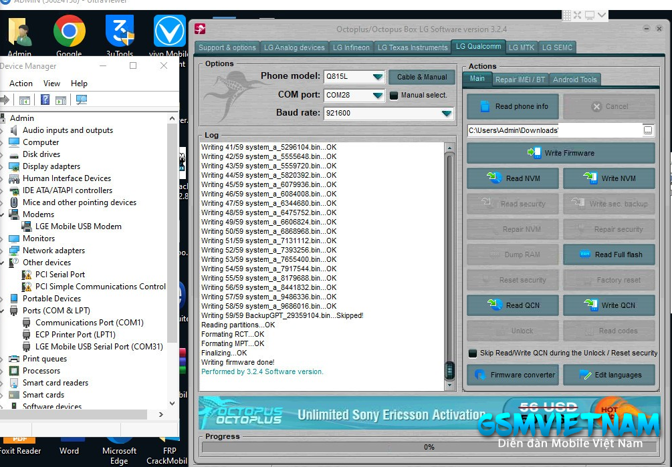Open the COM port dropdown
This screenshot has height=467, width=672.
(x=377, y=95)
